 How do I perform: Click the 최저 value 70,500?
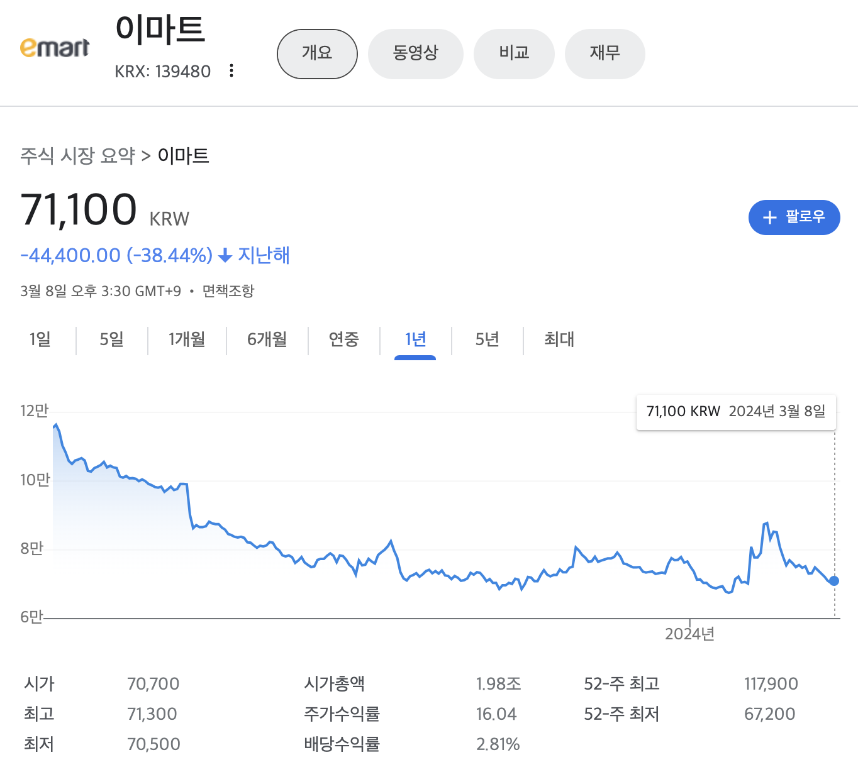click(x=154, y=744)
